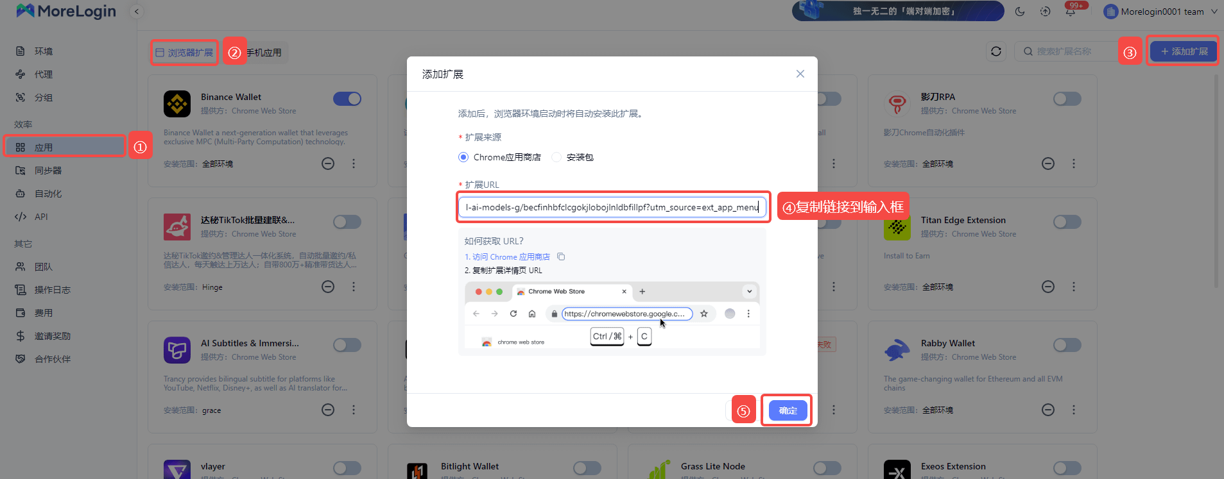Click the Binance Wallet logo icon
The height and width of the screenshot is (479, 1224).
(177, 103)
